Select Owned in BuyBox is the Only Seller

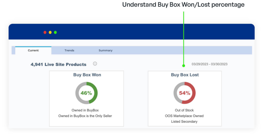pyautogui.click(x=85, y=116)
